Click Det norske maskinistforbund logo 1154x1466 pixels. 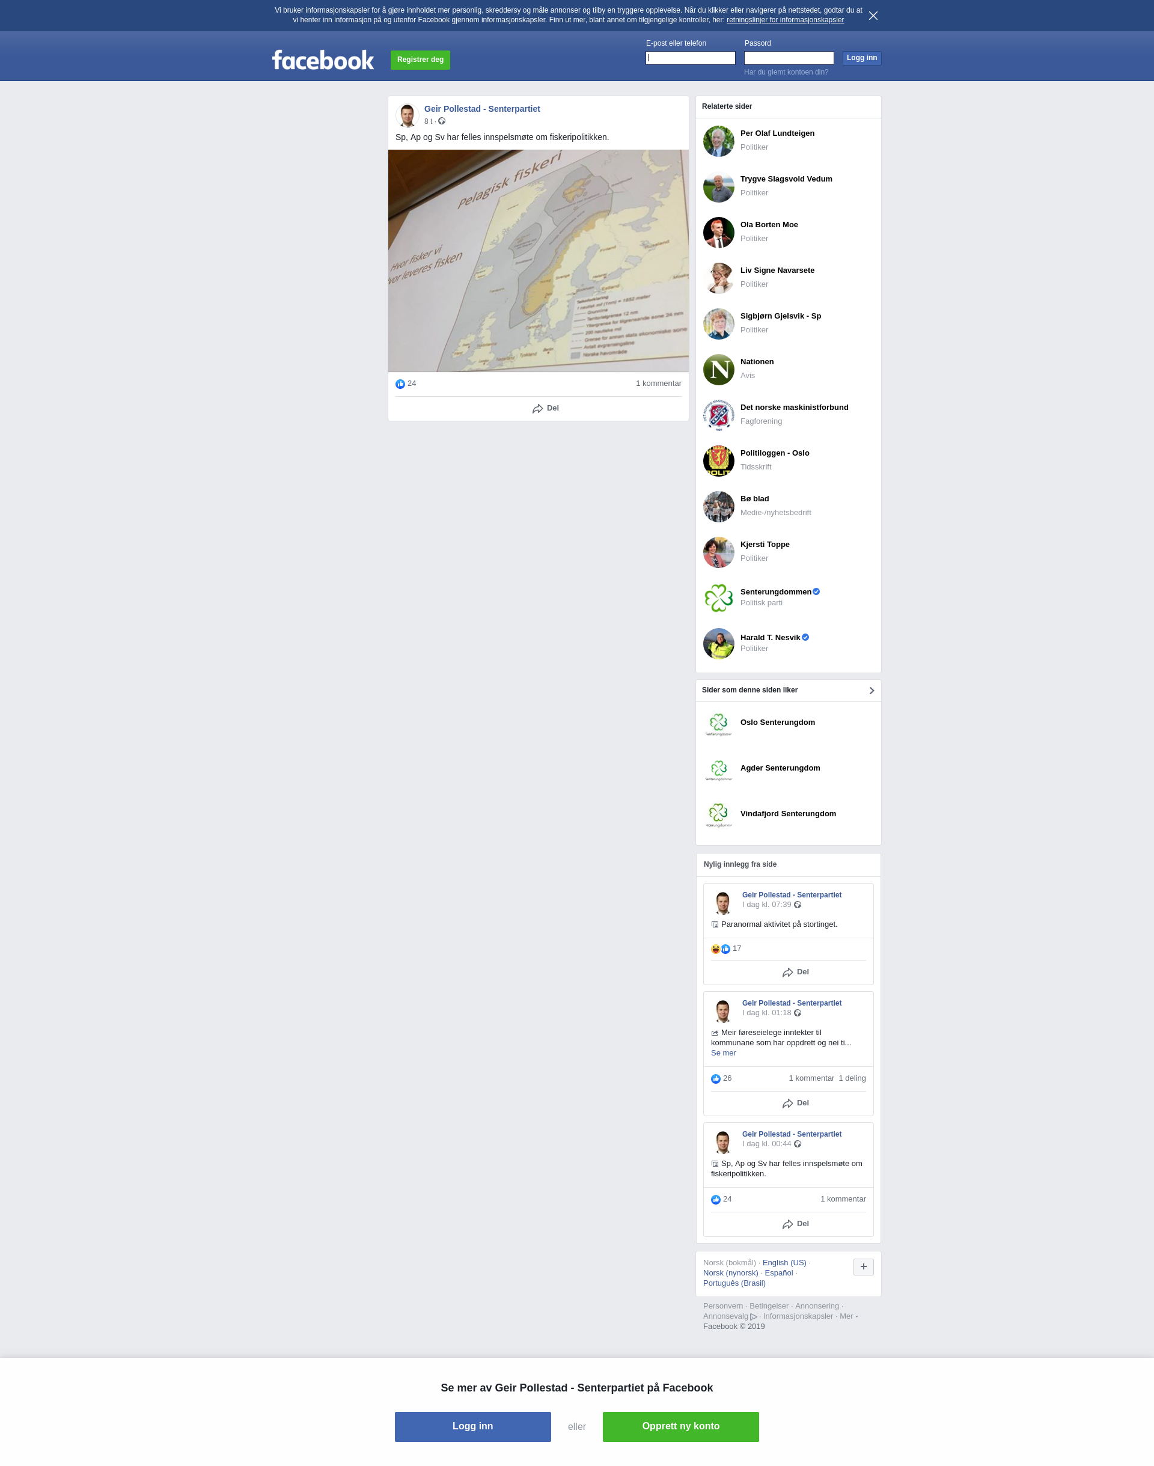(x=718, y=415)
